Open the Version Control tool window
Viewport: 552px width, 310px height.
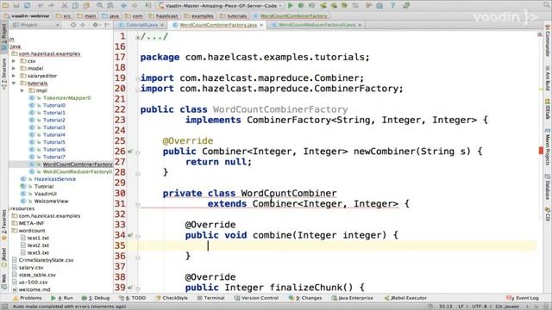coord(257,298)
